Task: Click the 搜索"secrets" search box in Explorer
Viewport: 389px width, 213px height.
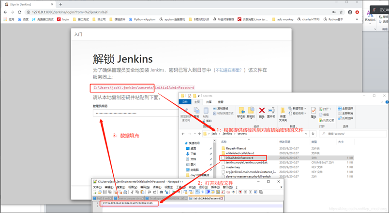Action: (x=353, y=134)
